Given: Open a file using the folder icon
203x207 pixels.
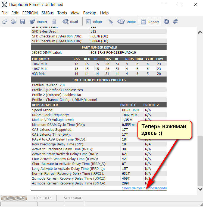Looking at the screenshot, I should click(x=14, y=21).
